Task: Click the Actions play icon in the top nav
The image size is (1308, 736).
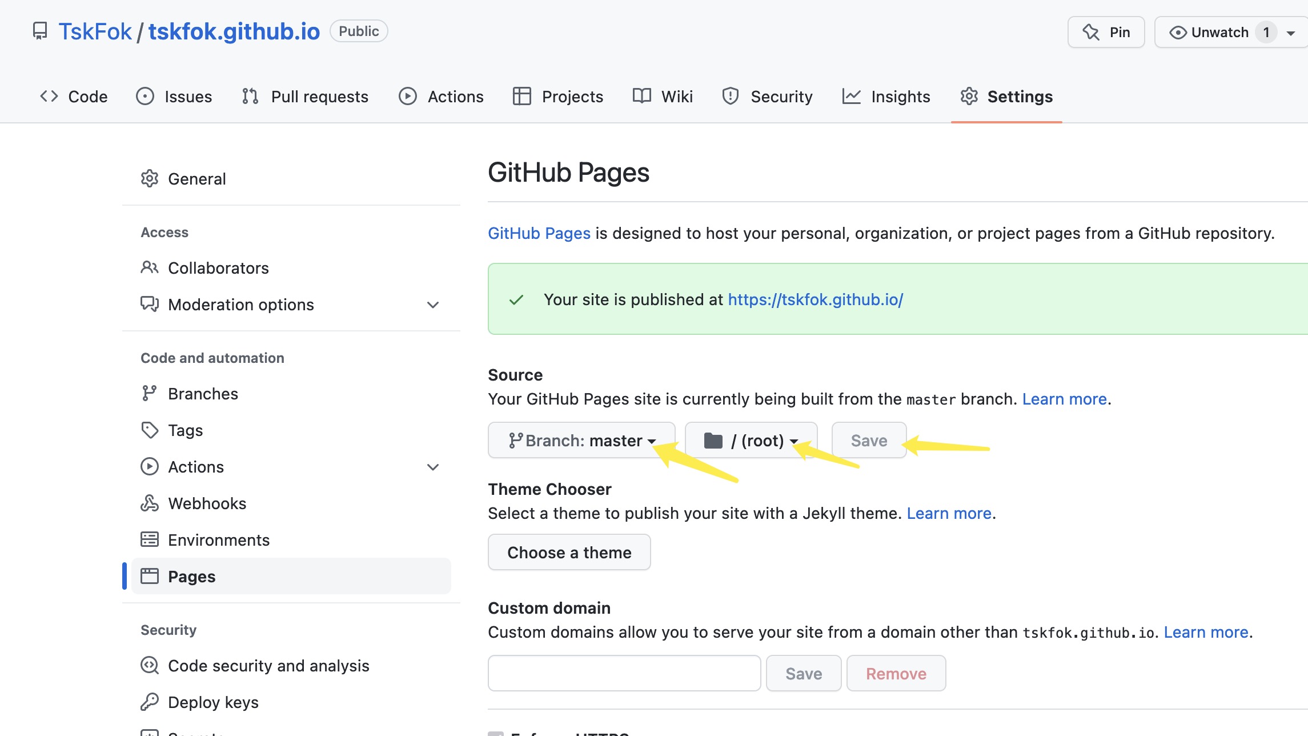Action: coord(407,96)
